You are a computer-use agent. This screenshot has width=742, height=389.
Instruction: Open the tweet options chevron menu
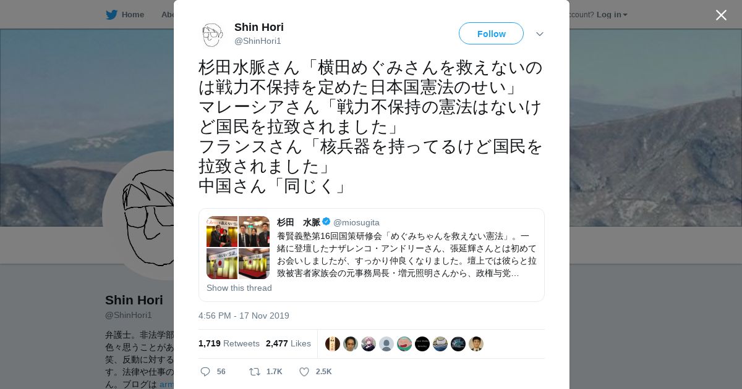click(x=540, y=34)
